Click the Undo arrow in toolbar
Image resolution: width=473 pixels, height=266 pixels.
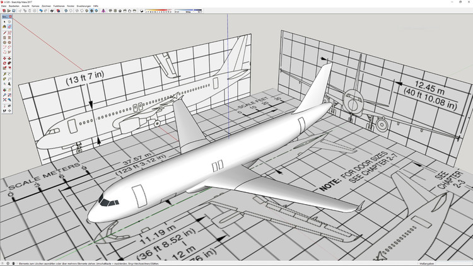(x=41, y=11)
